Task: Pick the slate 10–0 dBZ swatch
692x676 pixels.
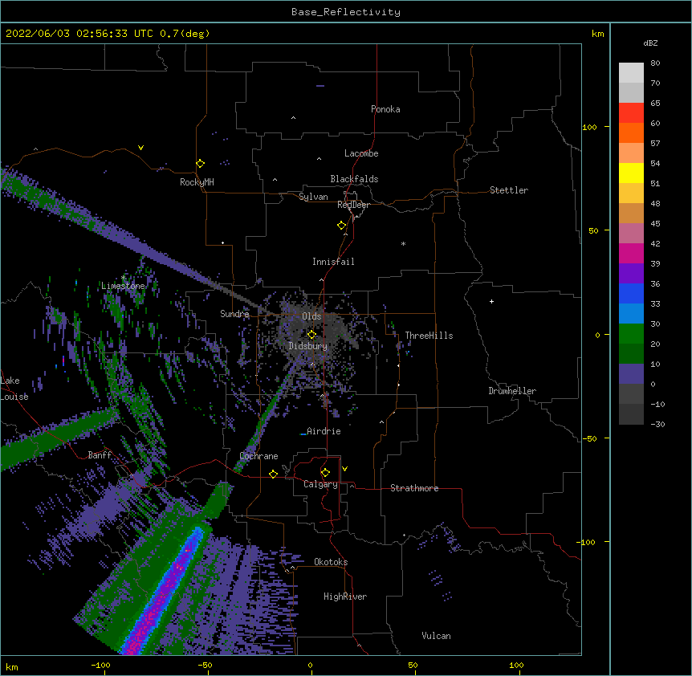Action: coord(631,374)
